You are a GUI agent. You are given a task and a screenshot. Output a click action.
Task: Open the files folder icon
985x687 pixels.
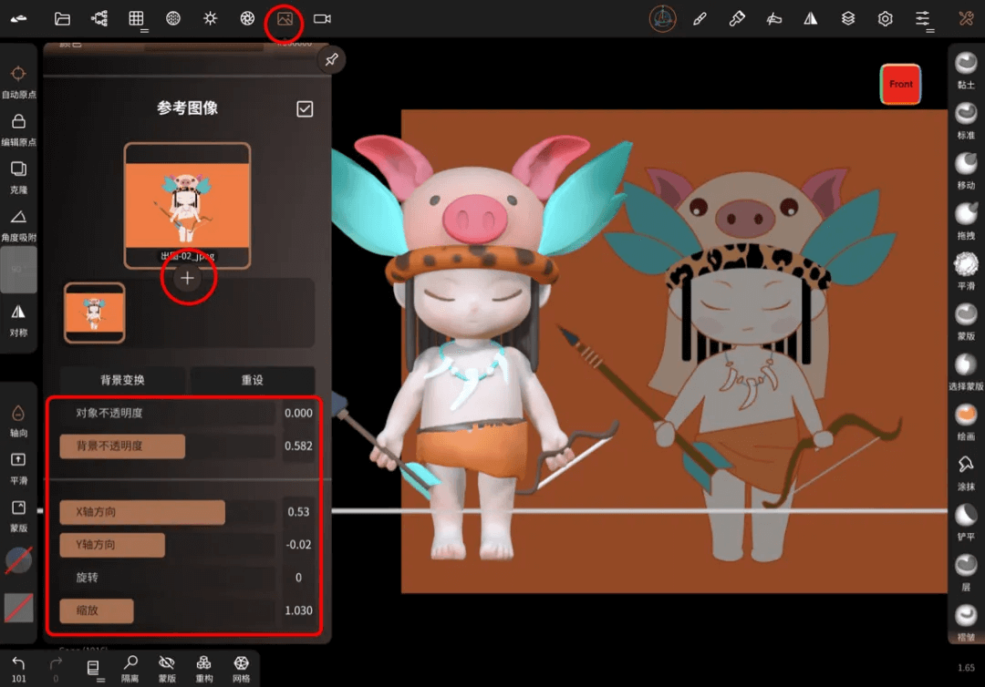[62, 19]
